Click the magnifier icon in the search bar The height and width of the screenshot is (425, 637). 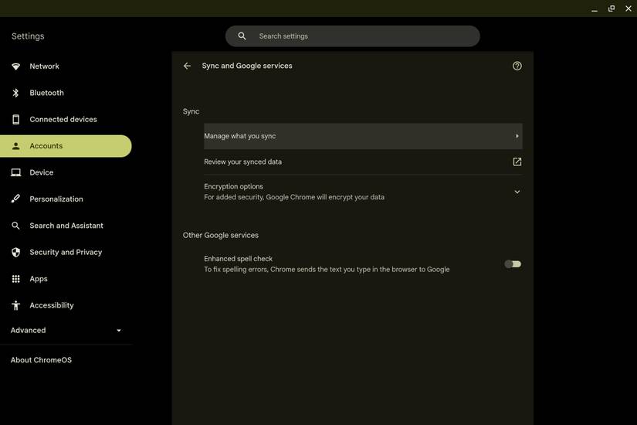pos(242,36)
